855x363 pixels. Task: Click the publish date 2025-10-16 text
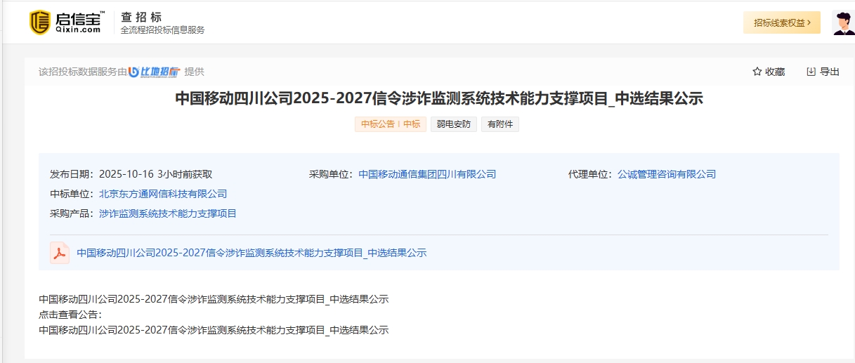[x=126, y=174]
